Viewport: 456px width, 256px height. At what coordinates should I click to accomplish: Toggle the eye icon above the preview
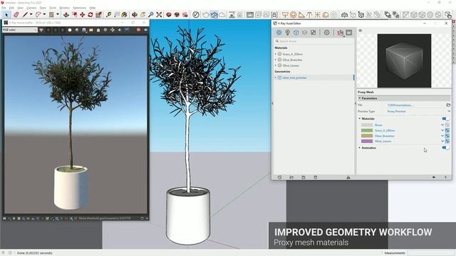(x=360, y=31)
